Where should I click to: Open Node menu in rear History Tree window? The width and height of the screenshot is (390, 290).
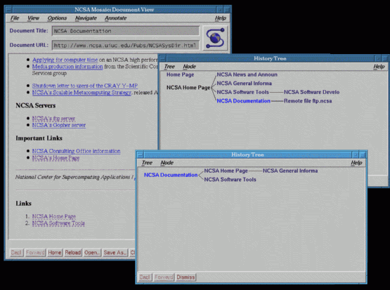point(189,67)
